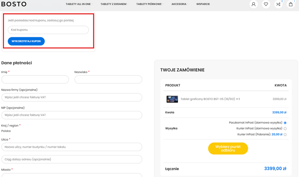This screenshot has height=177, width=299.
Task: Expand the Tablety Piórkowe menu
Action: click(x=149, y=4)
